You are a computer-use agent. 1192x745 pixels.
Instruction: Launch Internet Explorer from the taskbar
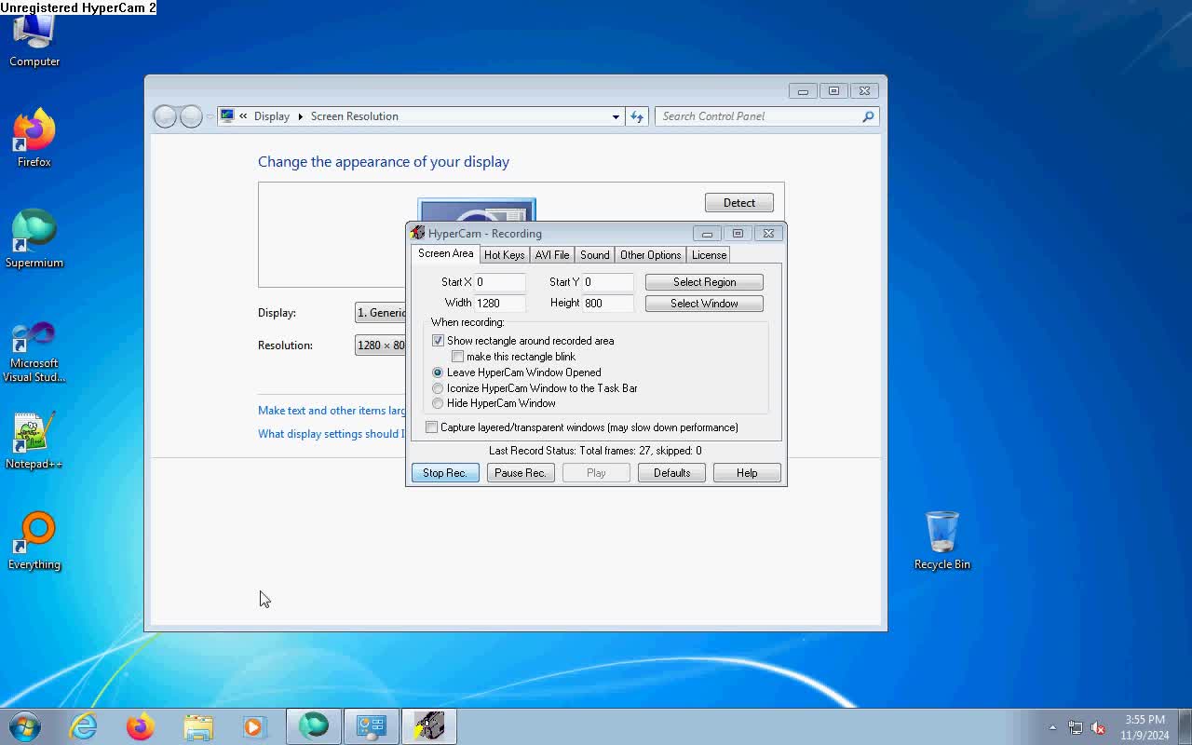[x=84, y=726]
